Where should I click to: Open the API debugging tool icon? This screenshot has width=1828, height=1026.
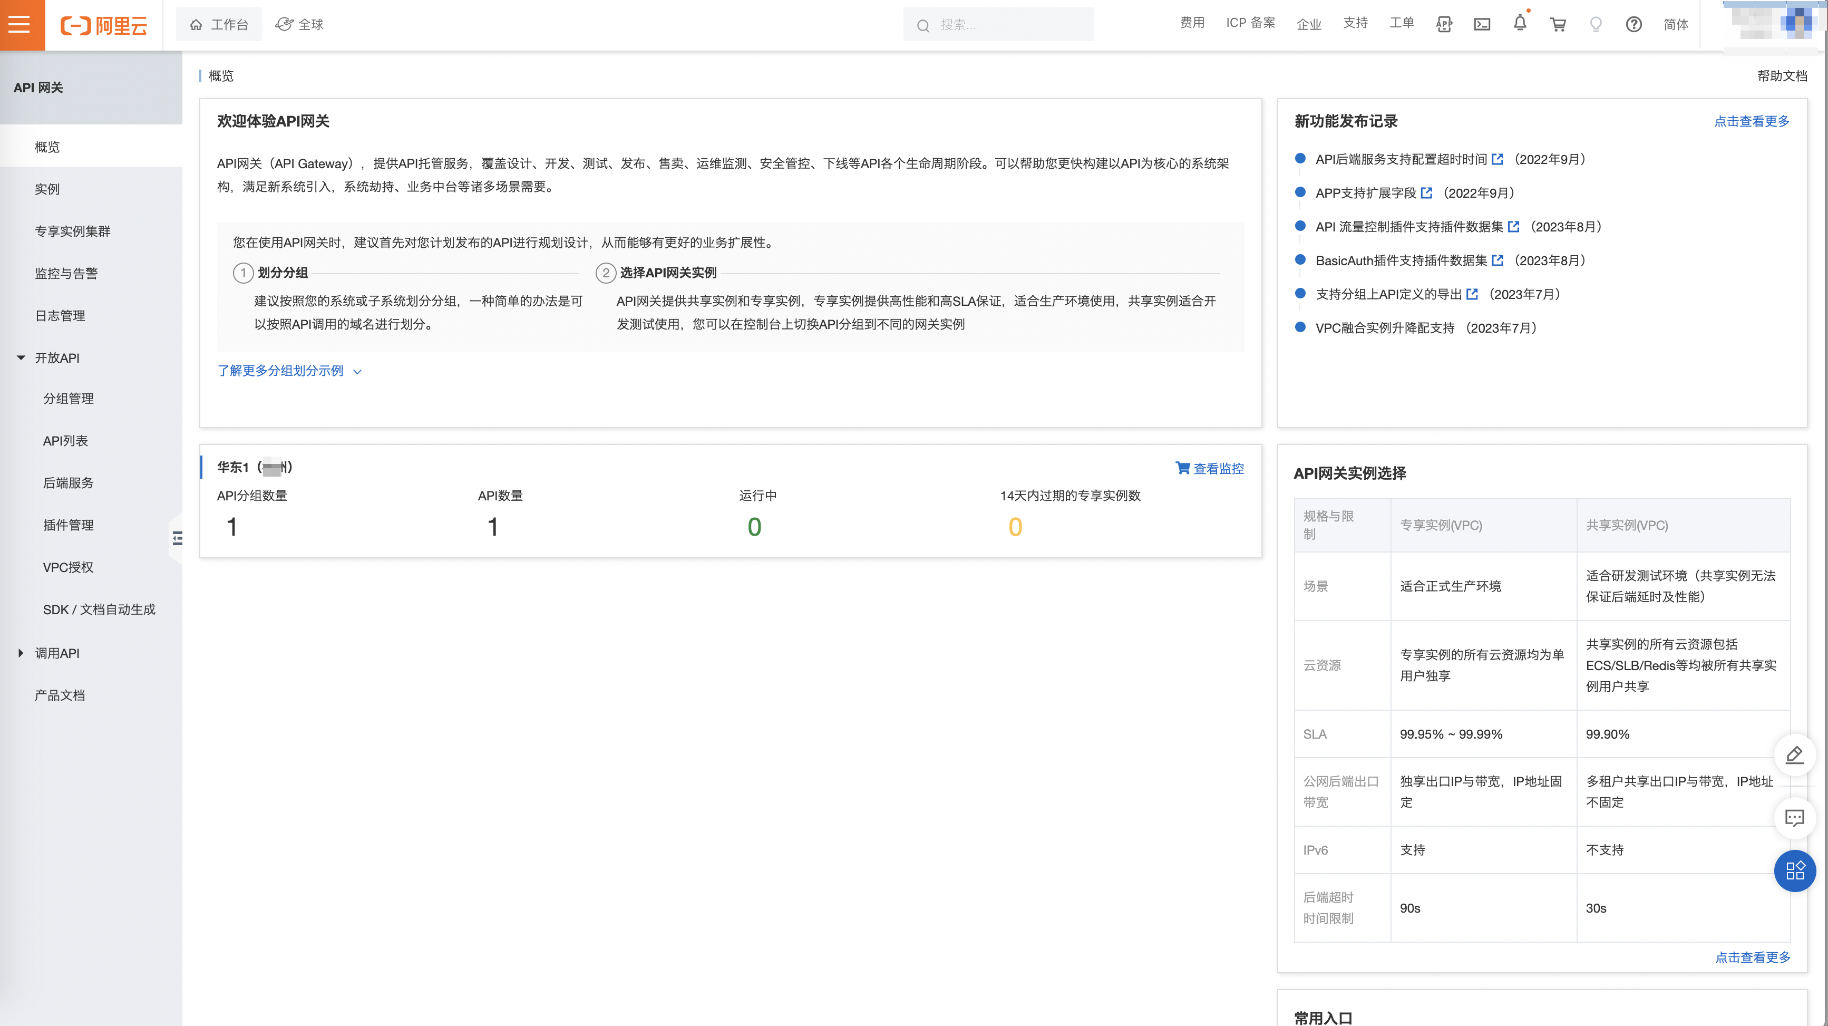pos(1443,25)
